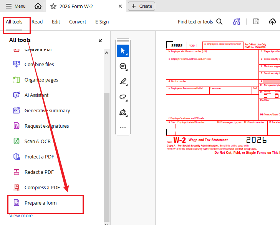Screen dimensions: 280x225
Task: Select AI Assistant label in the tools list
Action: pyautogui.click(x=36, y=95)
